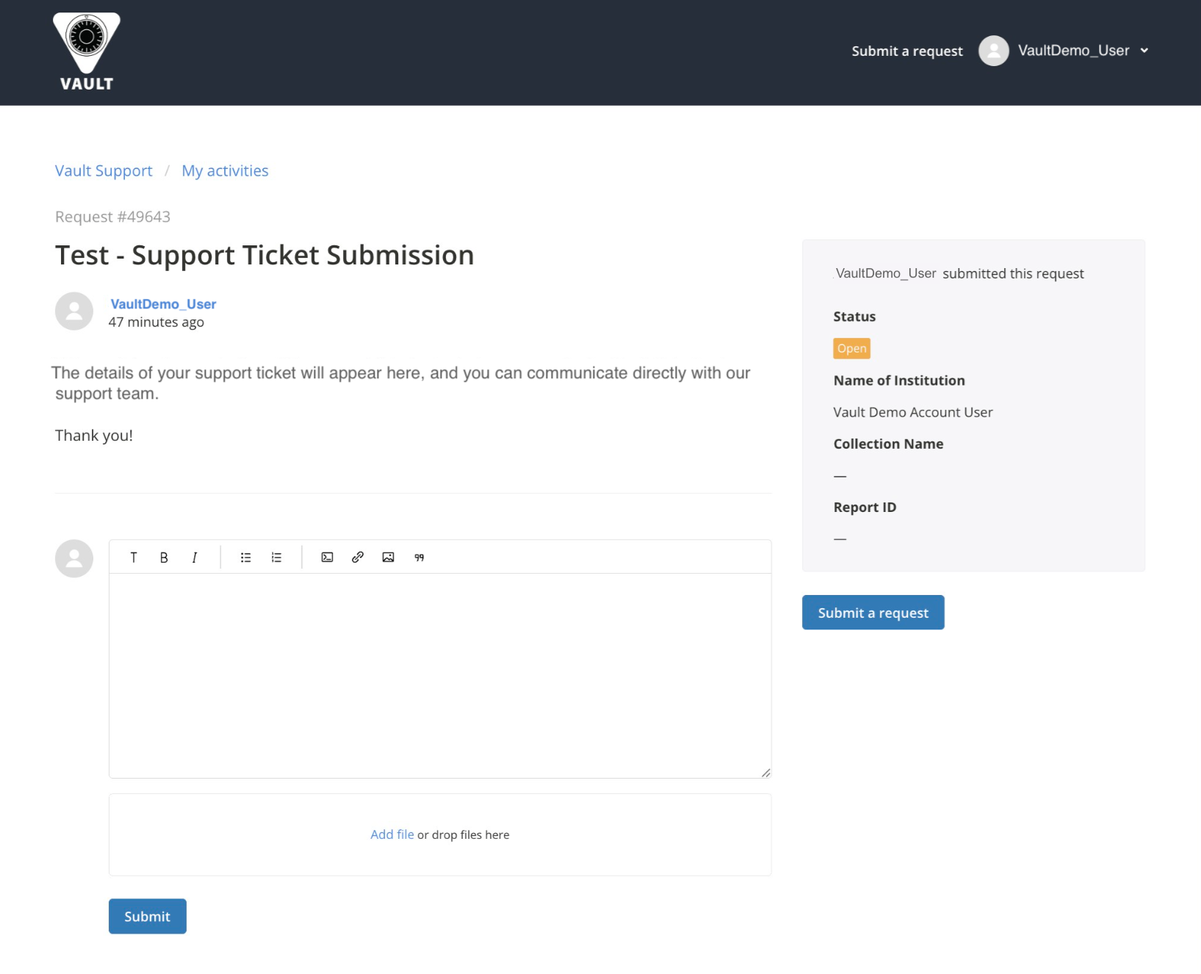The image size is (1201, 974).
Task: Click VaultDemo_User submitted this request text
Action: click(959, 273)
